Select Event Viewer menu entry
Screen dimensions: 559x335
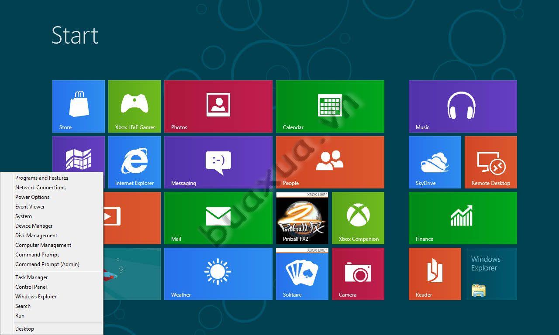click(x=52, y=207)
